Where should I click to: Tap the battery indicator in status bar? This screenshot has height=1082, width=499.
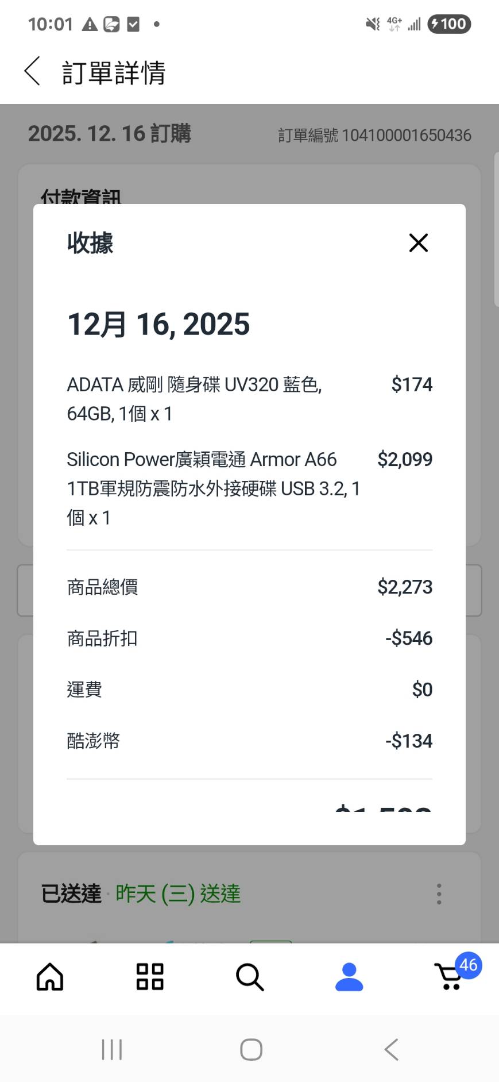pos(450,24)
